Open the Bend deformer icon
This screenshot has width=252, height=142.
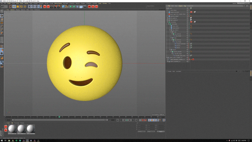pos(78,7)
